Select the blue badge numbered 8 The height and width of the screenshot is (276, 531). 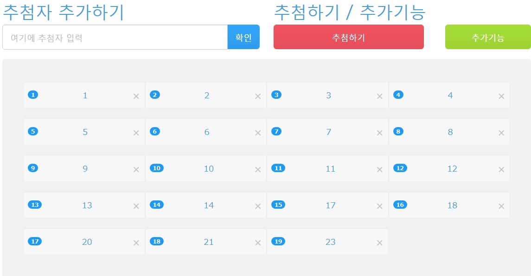[x=398, y=131]
